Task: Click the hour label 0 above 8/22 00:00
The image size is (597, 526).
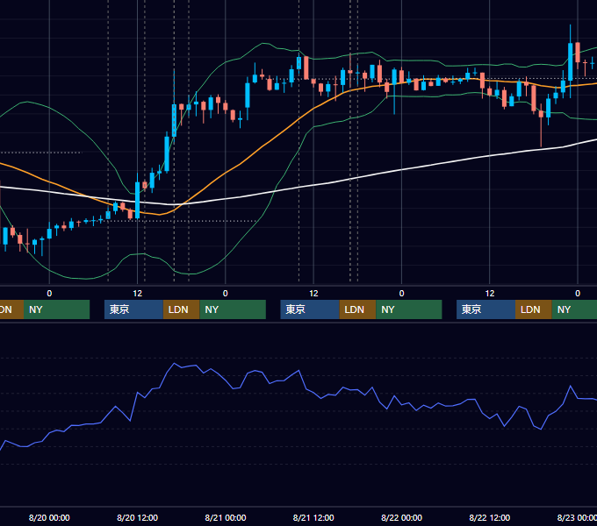Action: 401,294
